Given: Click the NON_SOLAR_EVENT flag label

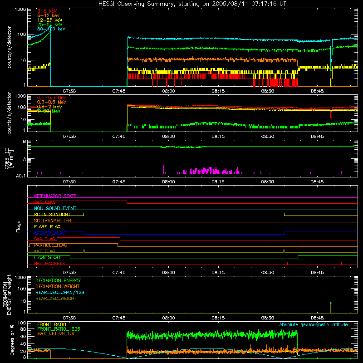Looking at the screenshot, I should pyautogui.click(x=55, y=208).
